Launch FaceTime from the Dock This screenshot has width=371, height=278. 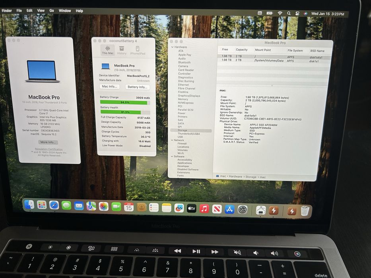pyautogui.click(x=116, y=207)
